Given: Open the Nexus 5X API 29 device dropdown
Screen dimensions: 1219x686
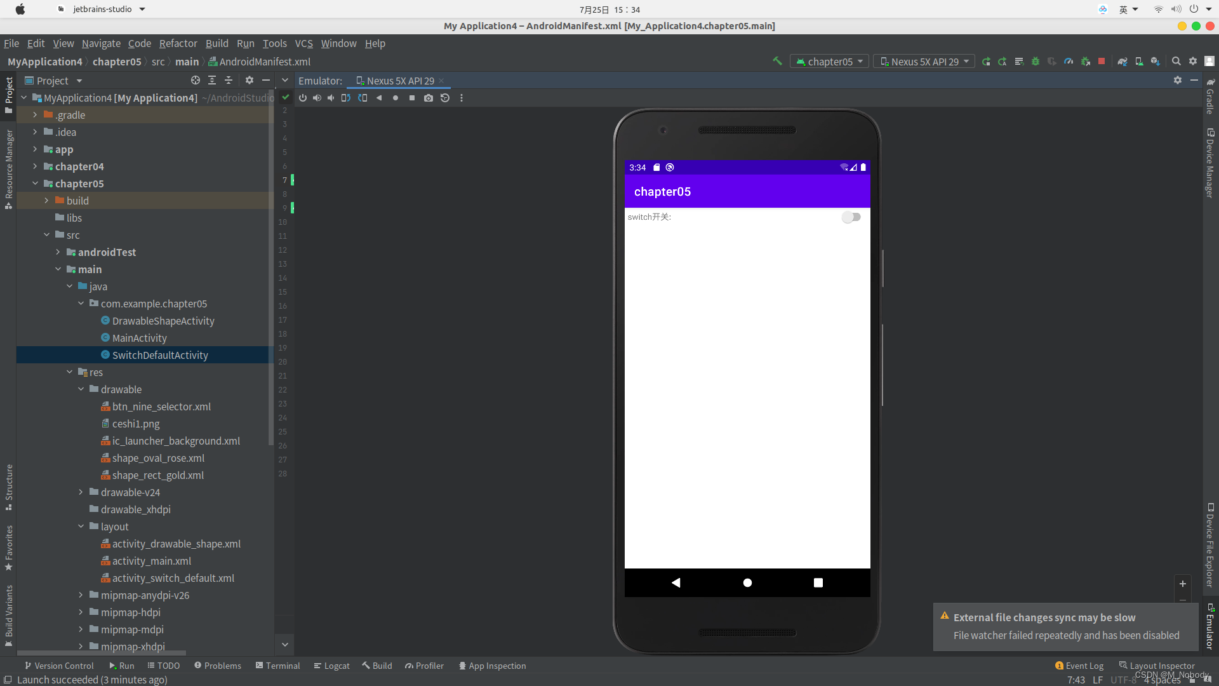Looking at the screenshot, I should [924, 62].
